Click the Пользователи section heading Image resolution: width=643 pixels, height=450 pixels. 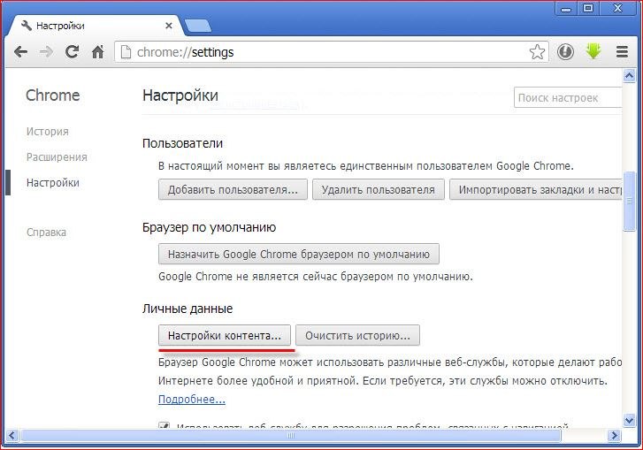coord(182,143)
